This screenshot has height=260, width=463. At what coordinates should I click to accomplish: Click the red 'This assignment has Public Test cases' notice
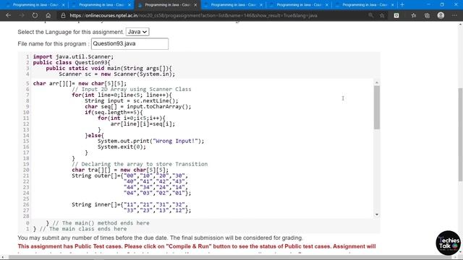coord(197,246)
